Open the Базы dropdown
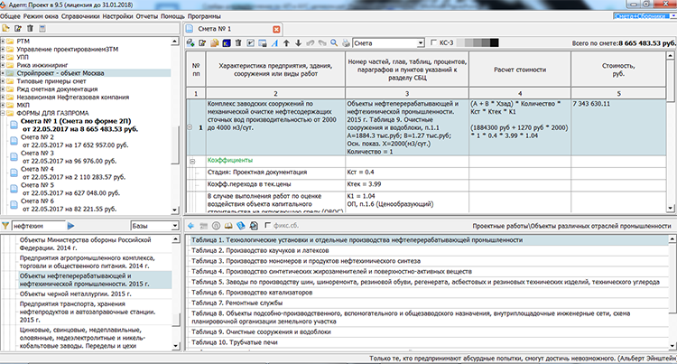This screenshot has height=364, width=677. pos(175,226)
